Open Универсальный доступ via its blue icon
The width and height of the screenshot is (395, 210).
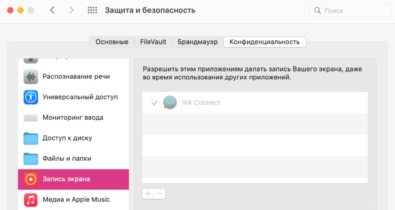(31, 97)
